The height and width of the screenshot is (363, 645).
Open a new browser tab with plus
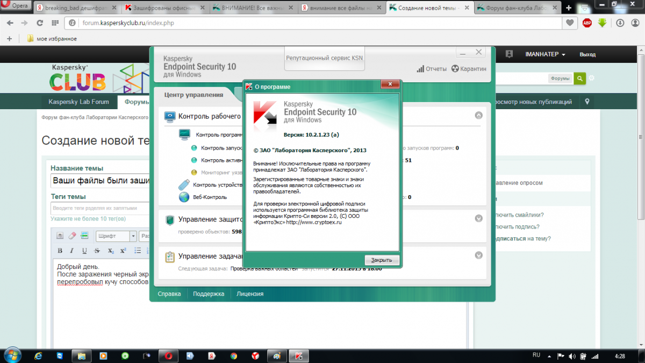click(569, 8)
